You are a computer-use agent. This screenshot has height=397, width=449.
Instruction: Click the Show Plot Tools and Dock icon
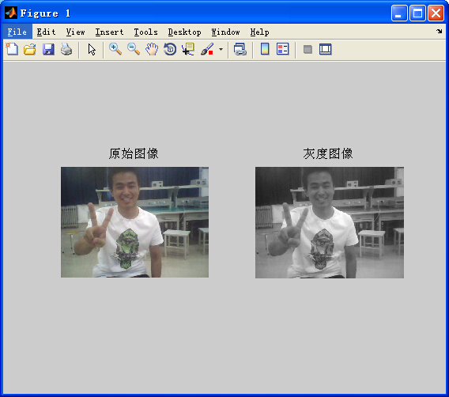pyautogui.click(x=326, y=49)
